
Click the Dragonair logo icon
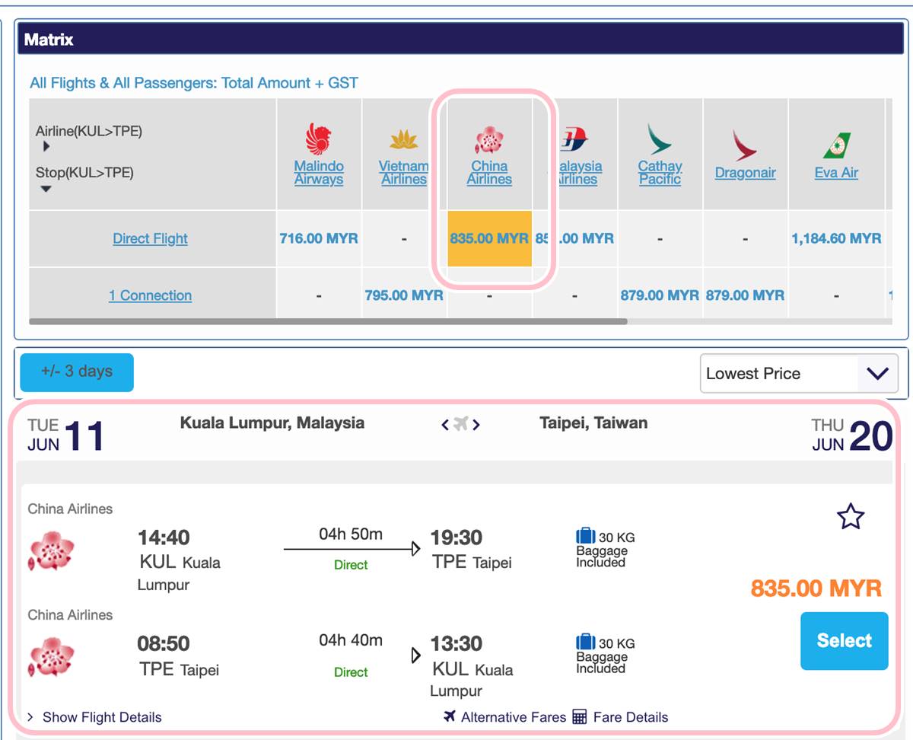(x=745, y=145)
